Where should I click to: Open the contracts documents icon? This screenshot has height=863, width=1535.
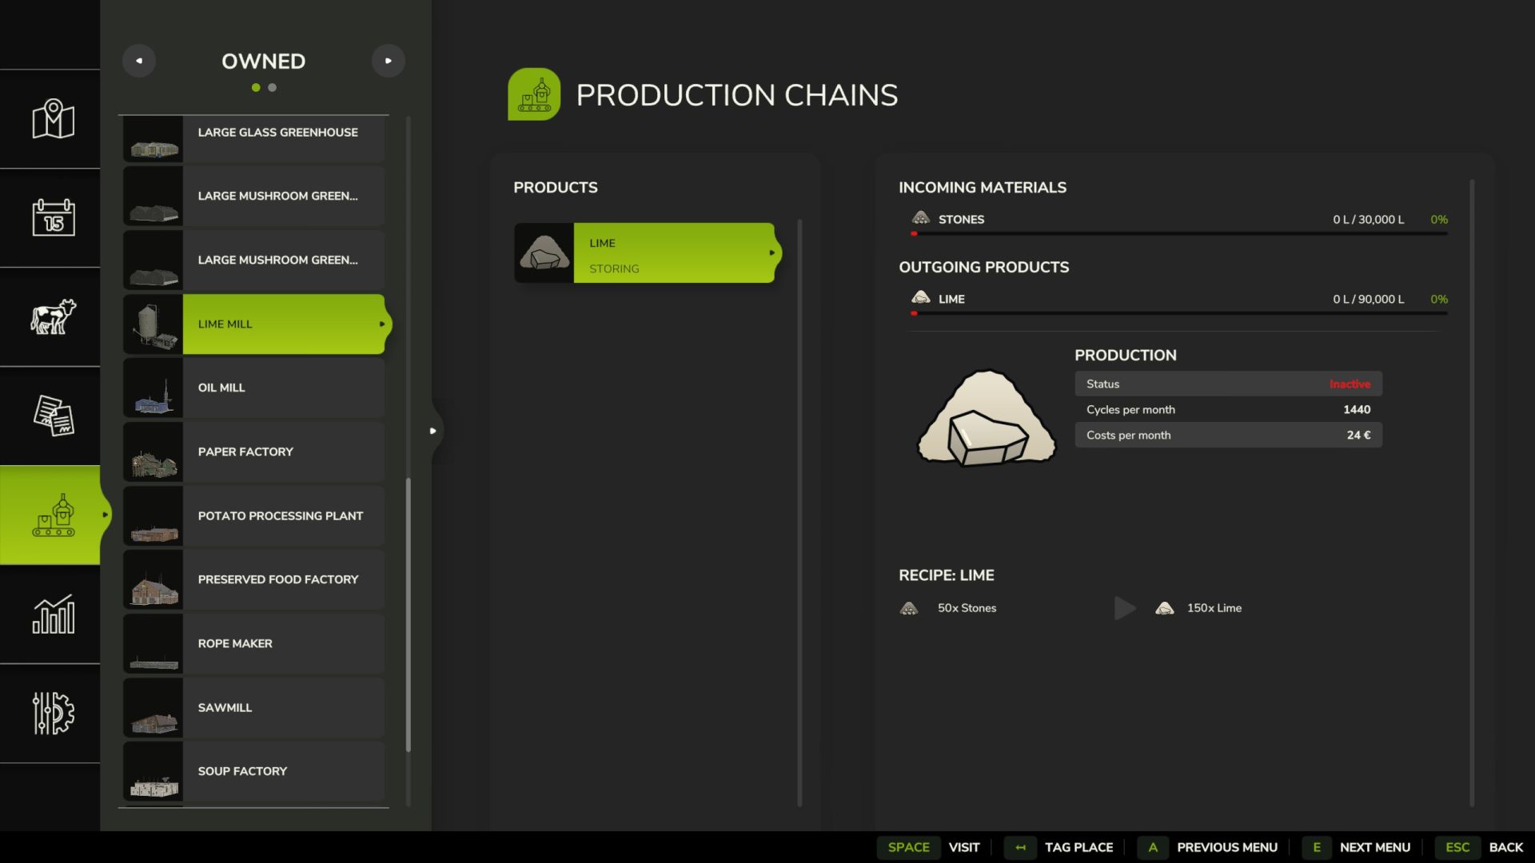click(53, 416)
